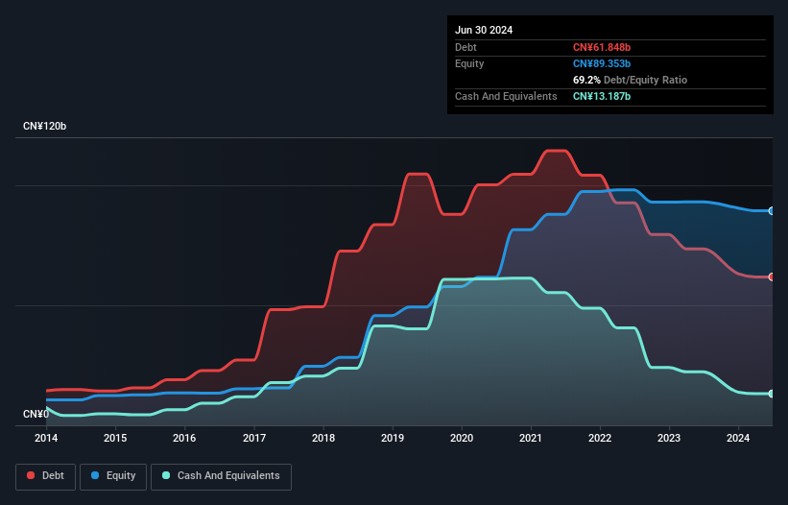Select Equity value CN¥89.353b in tooltip
The width and height of the screenshot is (788, 505).
pyautogui.click(x=602, y=63)
